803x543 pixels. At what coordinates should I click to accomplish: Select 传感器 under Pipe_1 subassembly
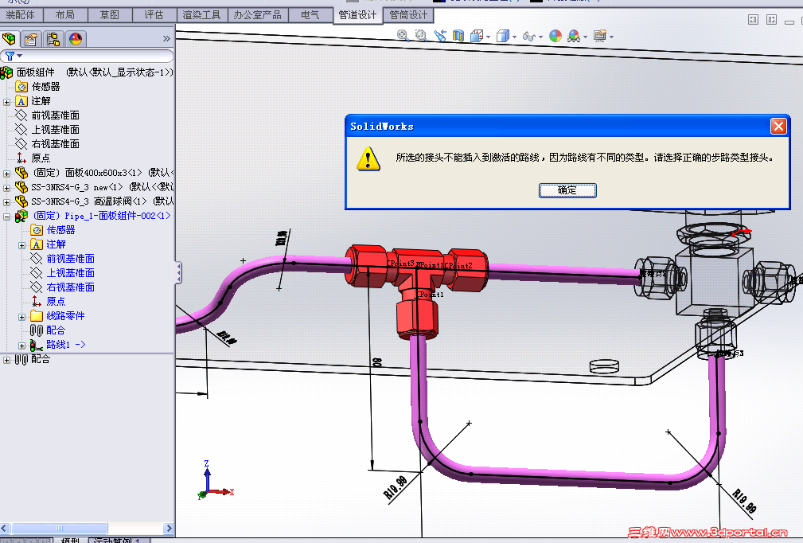tap(60, 230)
